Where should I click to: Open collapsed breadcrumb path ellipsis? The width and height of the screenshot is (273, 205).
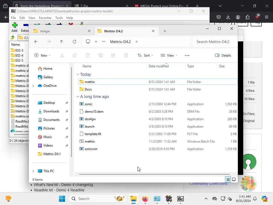[x=104, y=41]
